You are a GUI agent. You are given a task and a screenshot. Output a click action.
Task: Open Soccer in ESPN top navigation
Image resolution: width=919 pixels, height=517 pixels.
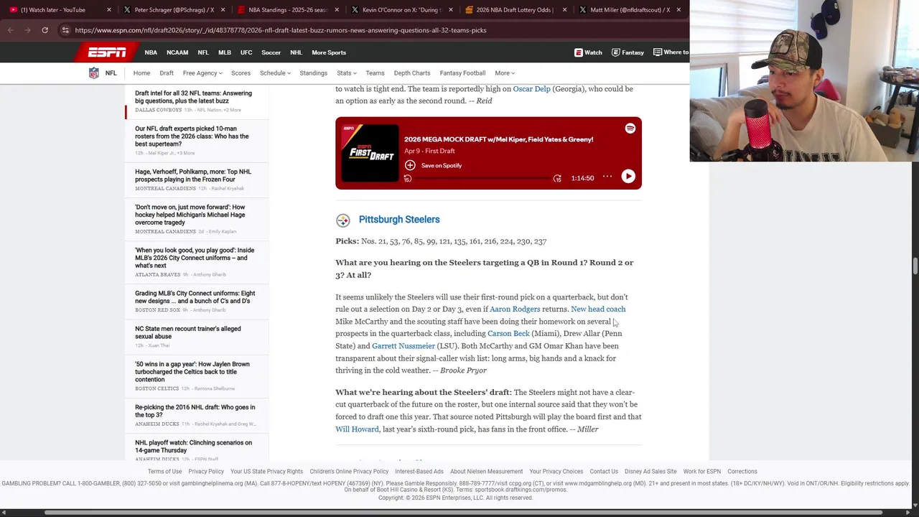point(271,52)
